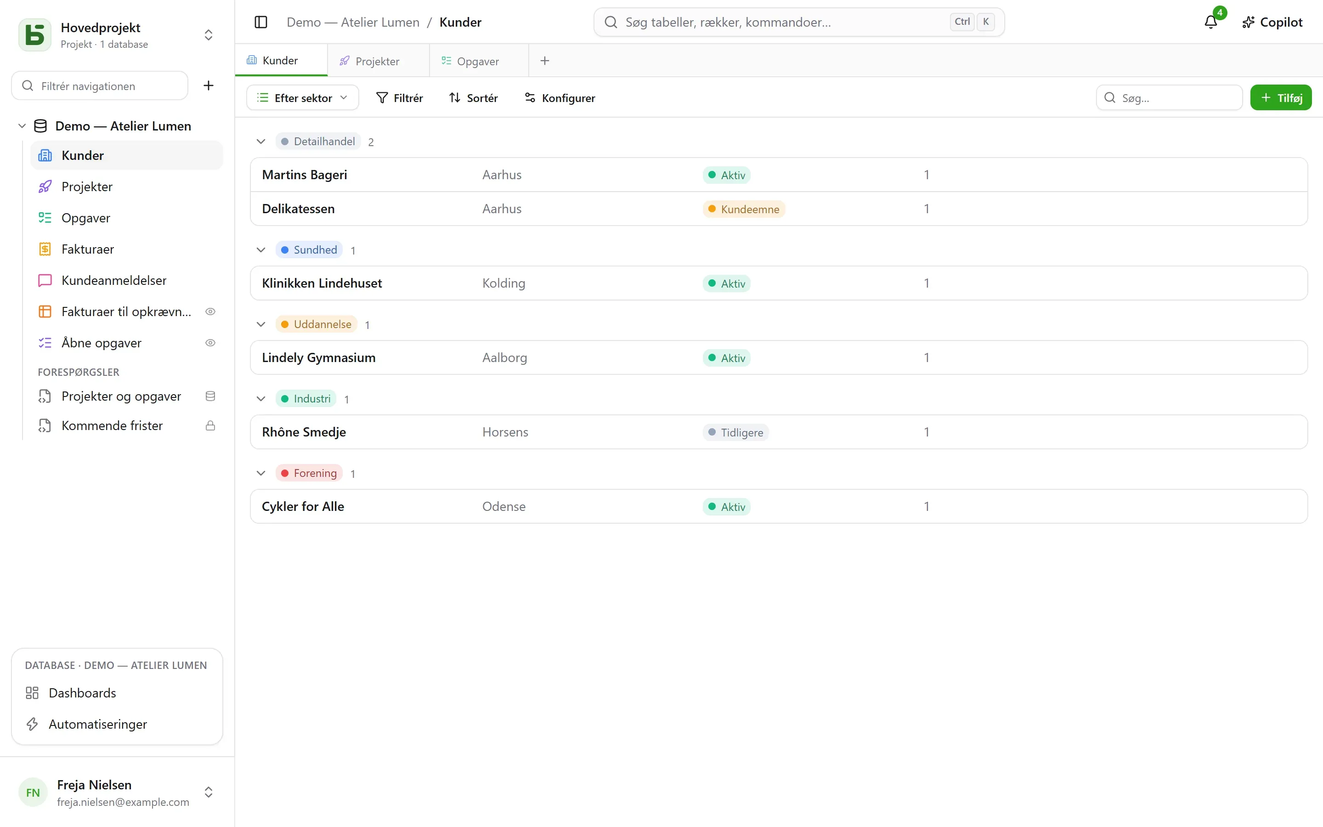Image resolution: width=1323 pixels, height=827 pixels.
Task: Switch to the Opgaver tab
Action: (479, 61)
